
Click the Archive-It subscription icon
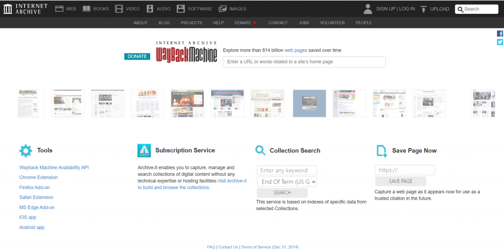point(144,151)
